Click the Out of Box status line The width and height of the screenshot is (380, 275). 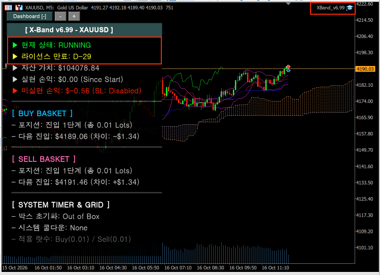(x=55, y=216)
